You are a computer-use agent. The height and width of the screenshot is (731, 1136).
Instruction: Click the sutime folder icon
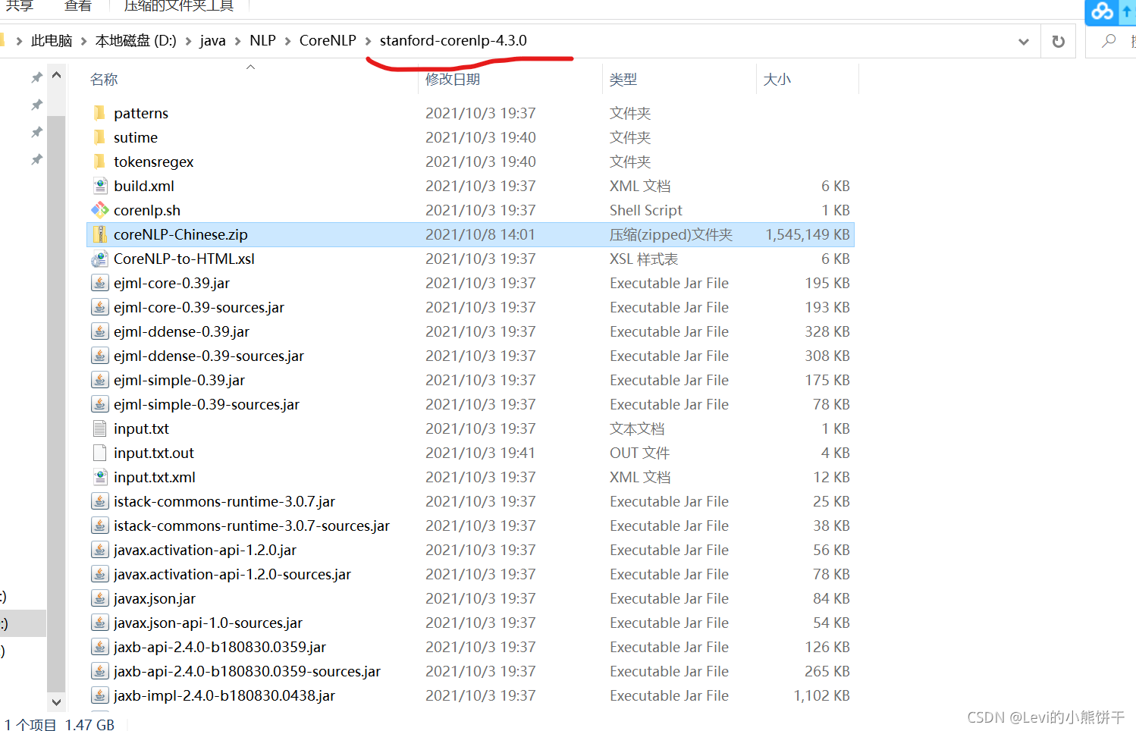(99, 137)
